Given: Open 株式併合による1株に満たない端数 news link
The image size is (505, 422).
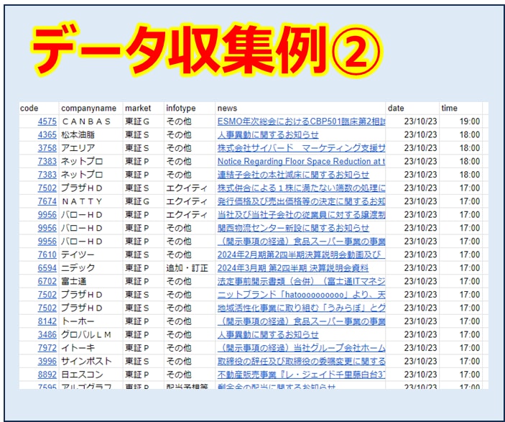Looking at the screenshot, I should click(301, 188).
